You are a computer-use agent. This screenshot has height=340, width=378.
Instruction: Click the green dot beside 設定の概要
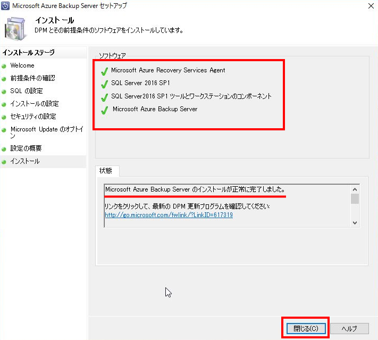coord(4,149)
